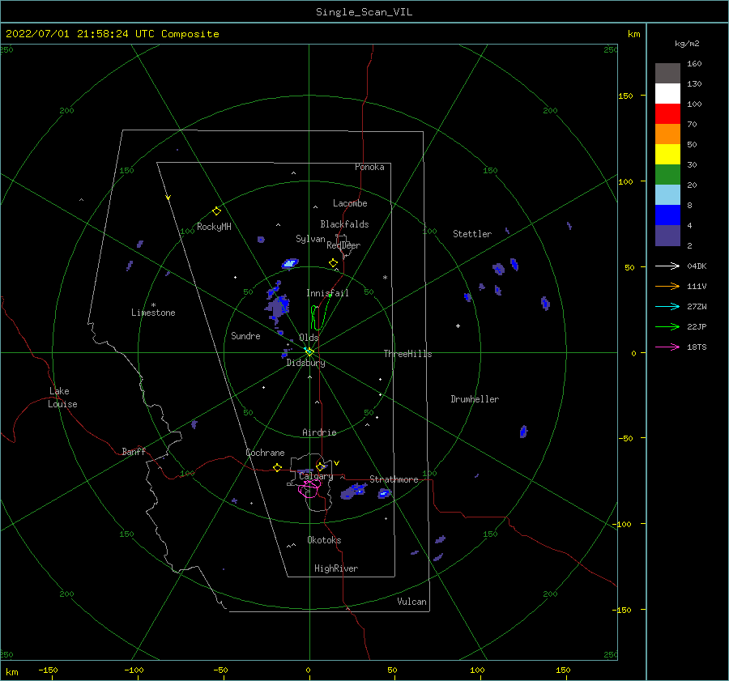The height and width of the screenshot is (681, 729).
Task: Click the Airdrie city label
Action: (319, 432)
